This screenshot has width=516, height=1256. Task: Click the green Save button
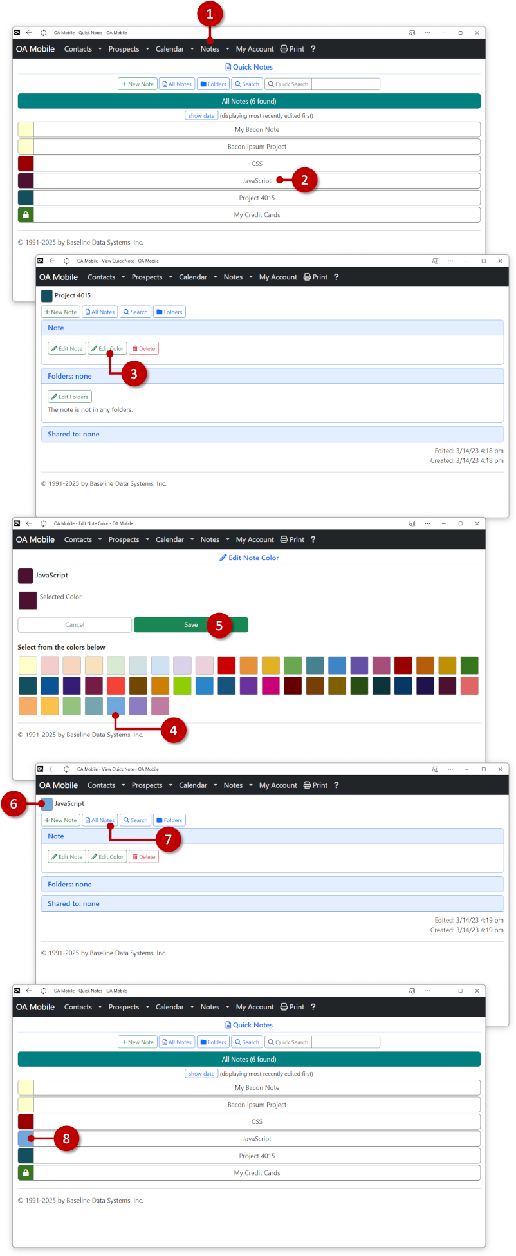191,624
